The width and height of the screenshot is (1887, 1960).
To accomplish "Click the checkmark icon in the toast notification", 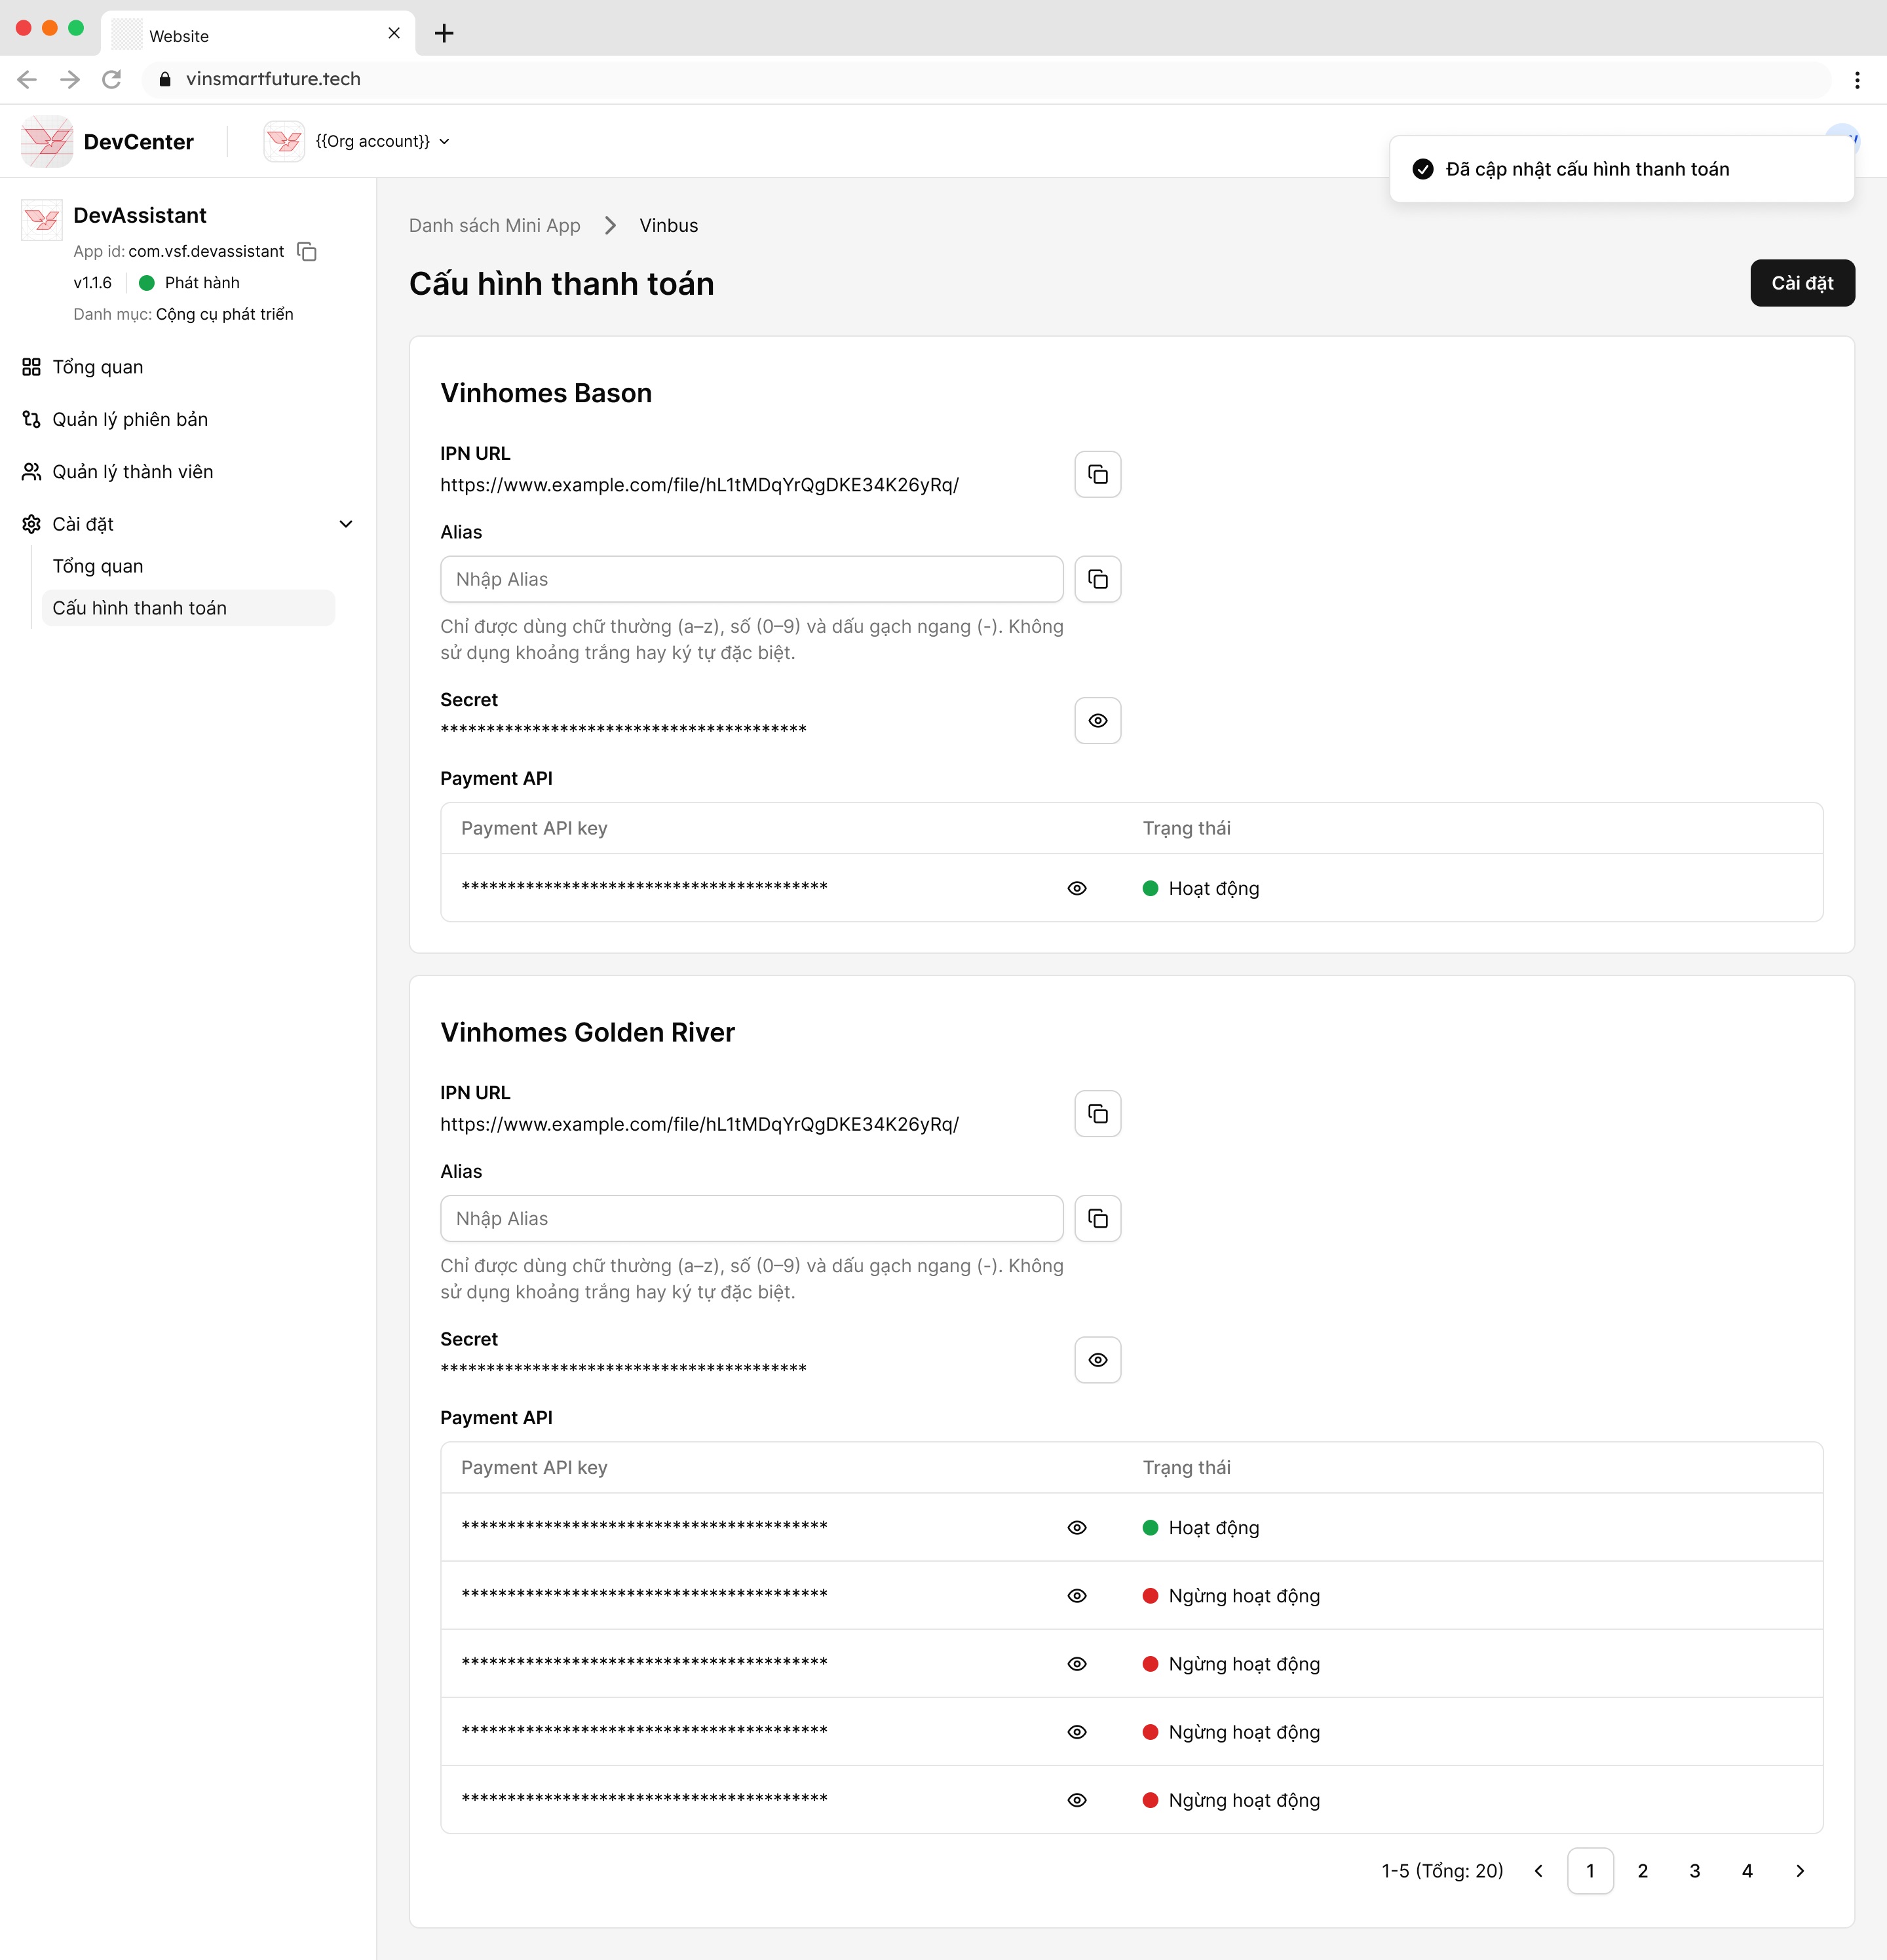I will coord(1423,169).
